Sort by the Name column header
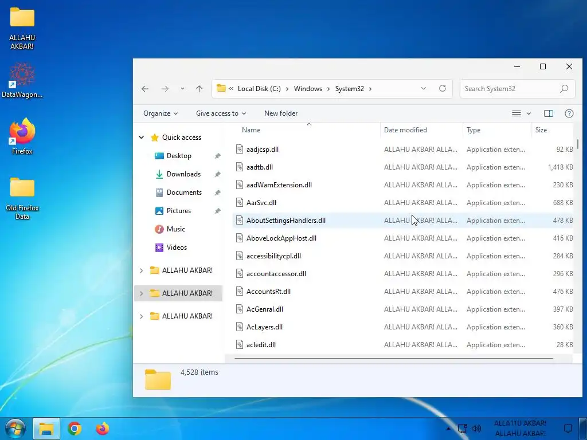The image size is (587, 440). pos(251,130)
